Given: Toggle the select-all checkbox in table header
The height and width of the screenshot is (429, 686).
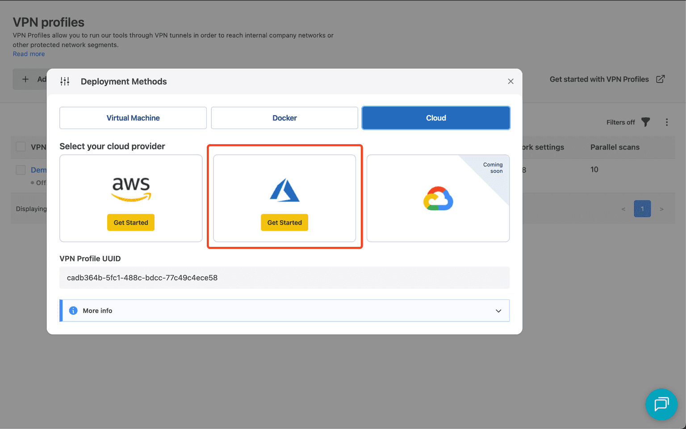Looking at the screenshot, I should (x=21, y=147).
